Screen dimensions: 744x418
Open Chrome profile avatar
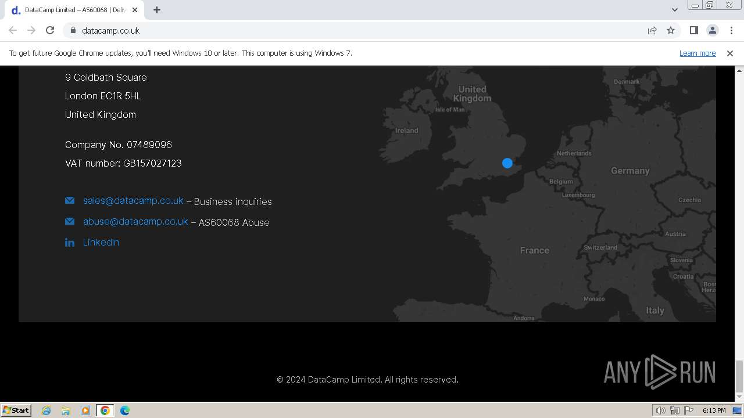[x=713, y=30]
